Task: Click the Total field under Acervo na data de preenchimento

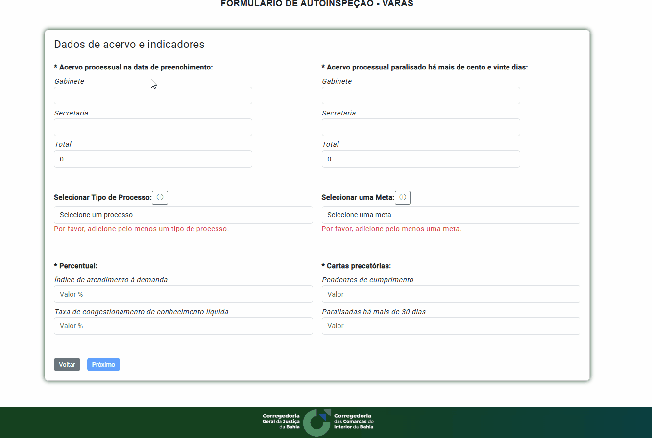Action: click(153, 159)
